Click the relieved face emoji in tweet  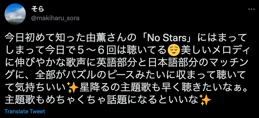click(174, 51)
